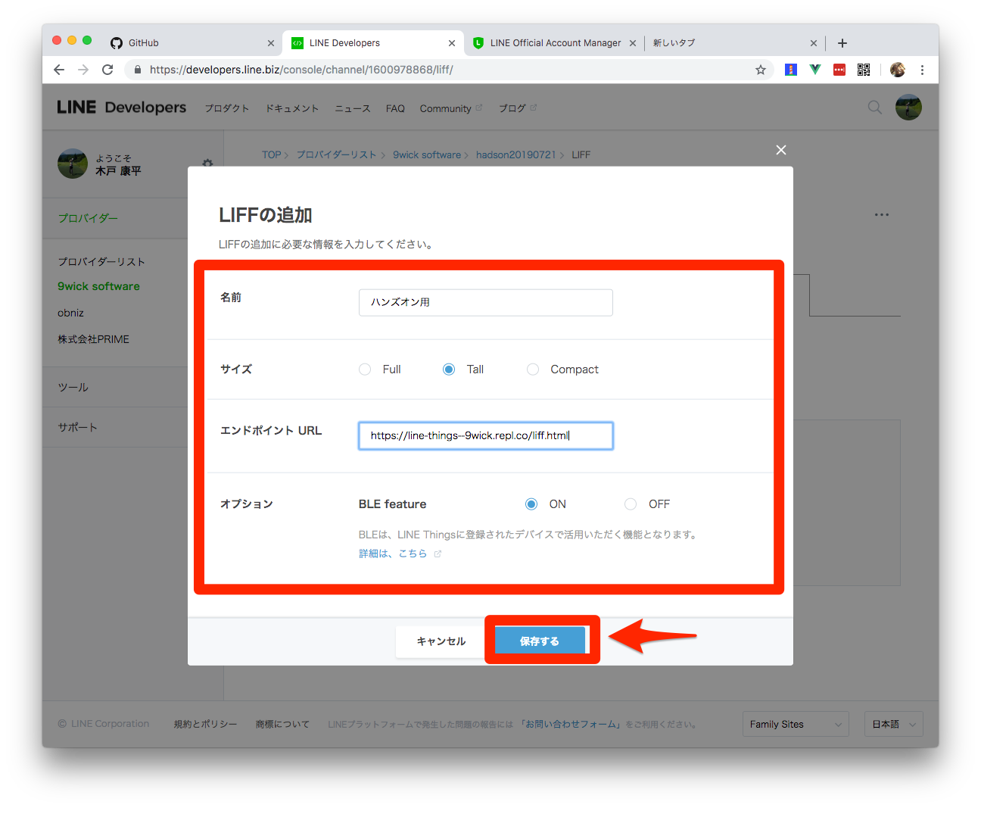
Task: Switch to the 新しいタブ tab
Action: coord(734,43)
